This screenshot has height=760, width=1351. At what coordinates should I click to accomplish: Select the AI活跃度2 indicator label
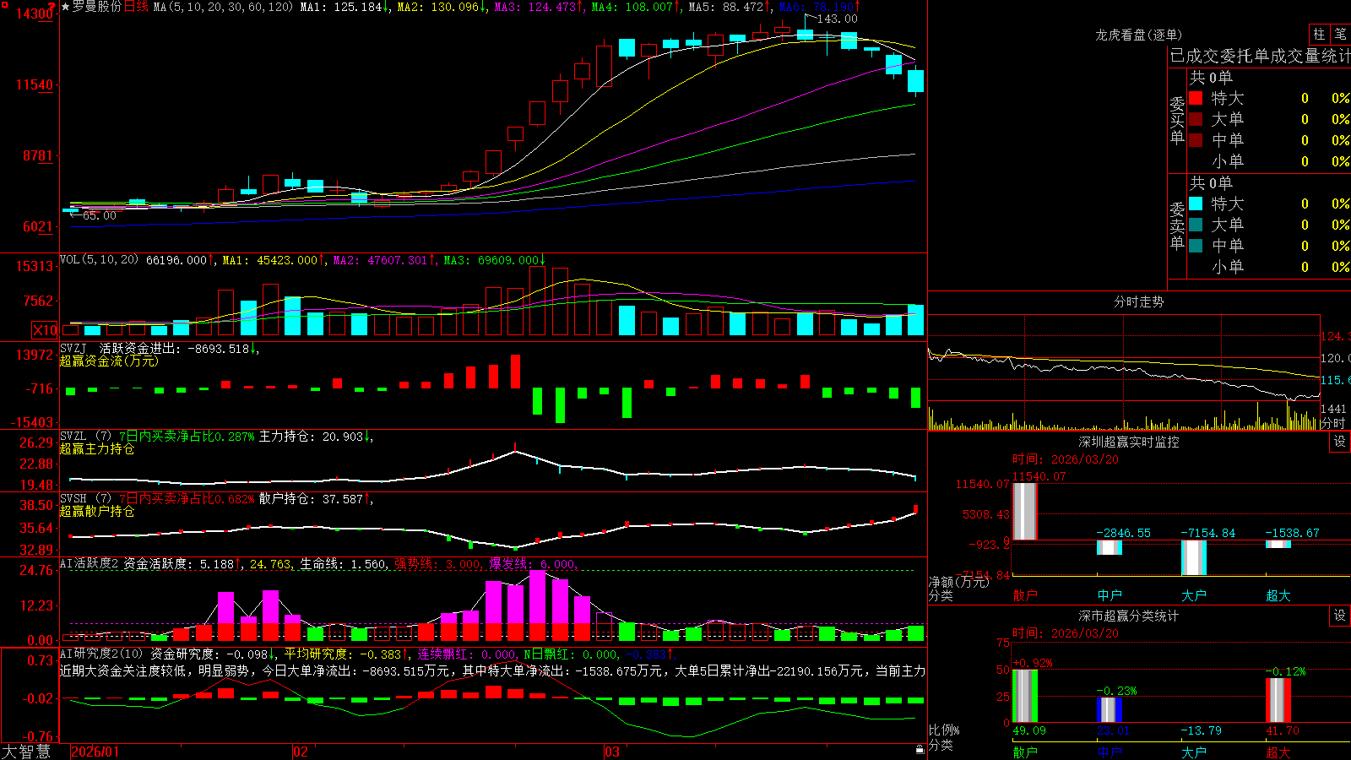pyautogui.click(x=89, y=563)
